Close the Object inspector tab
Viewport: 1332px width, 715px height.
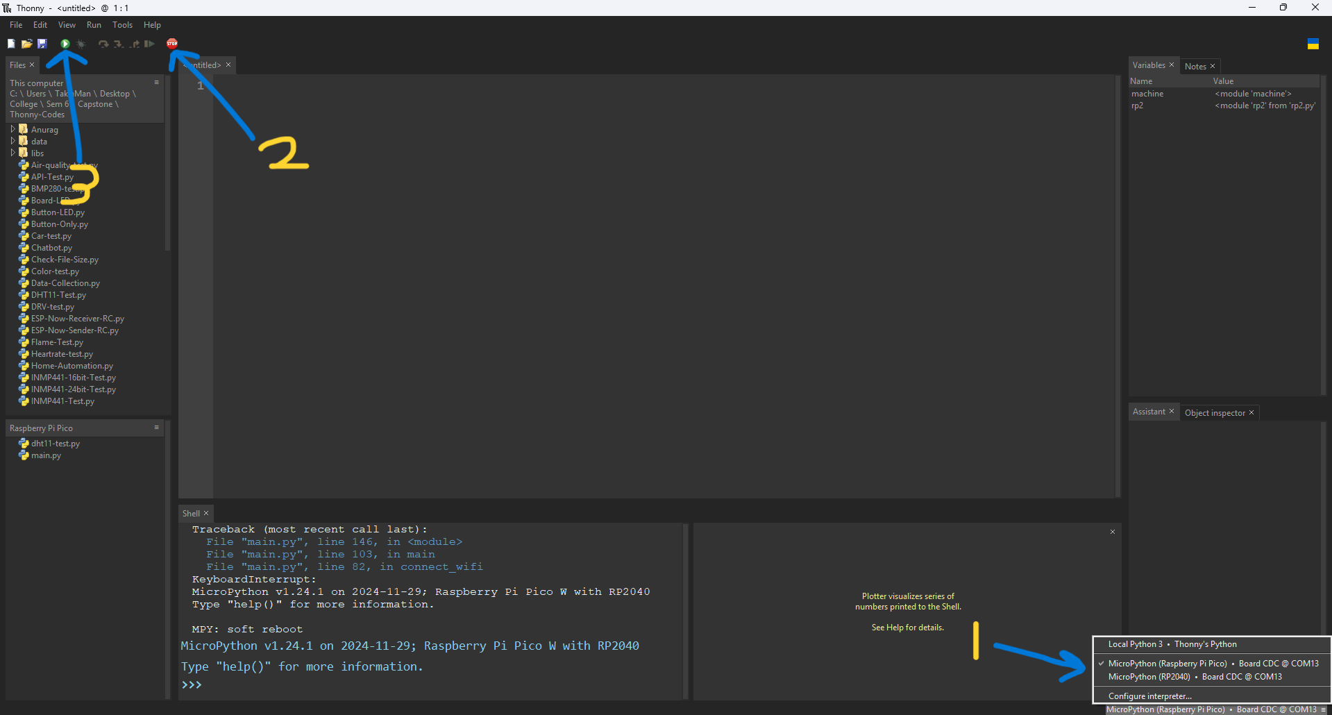pos(1251,413)
